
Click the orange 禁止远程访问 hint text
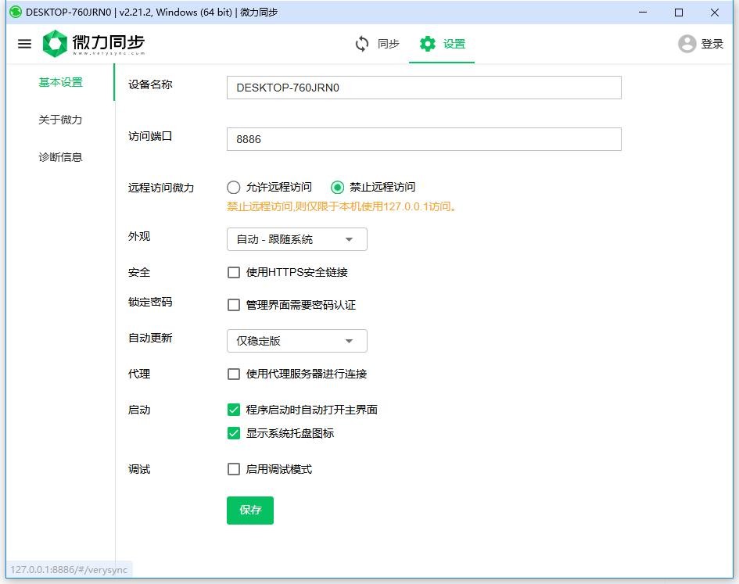(x=341, y=206)
